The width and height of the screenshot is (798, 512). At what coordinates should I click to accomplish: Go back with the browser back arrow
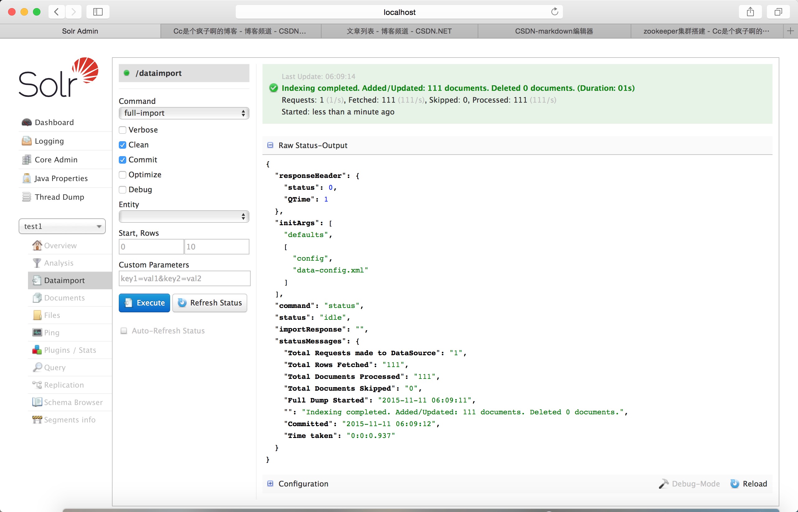pos(57,12)
